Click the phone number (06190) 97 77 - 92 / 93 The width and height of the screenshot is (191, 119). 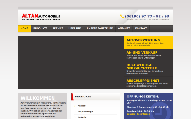147,16
